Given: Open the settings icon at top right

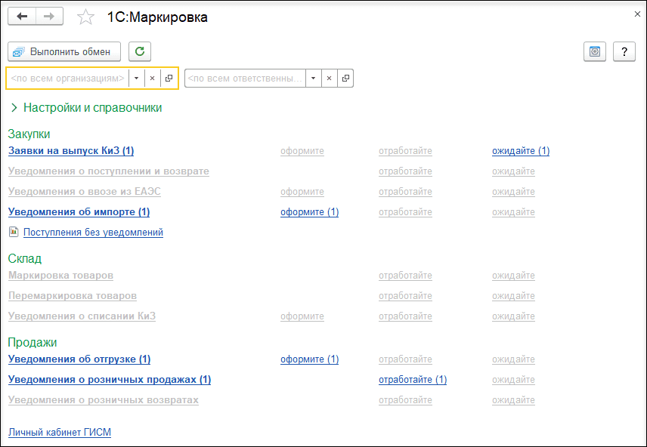Looking at the screenshot, I should pyautogui.click(x=595, y=51).
